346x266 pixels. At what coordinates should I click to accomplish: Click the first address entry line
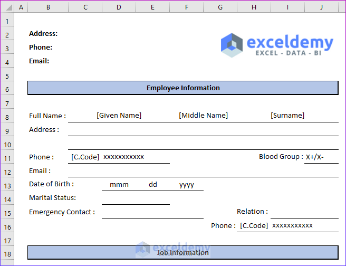203,130
